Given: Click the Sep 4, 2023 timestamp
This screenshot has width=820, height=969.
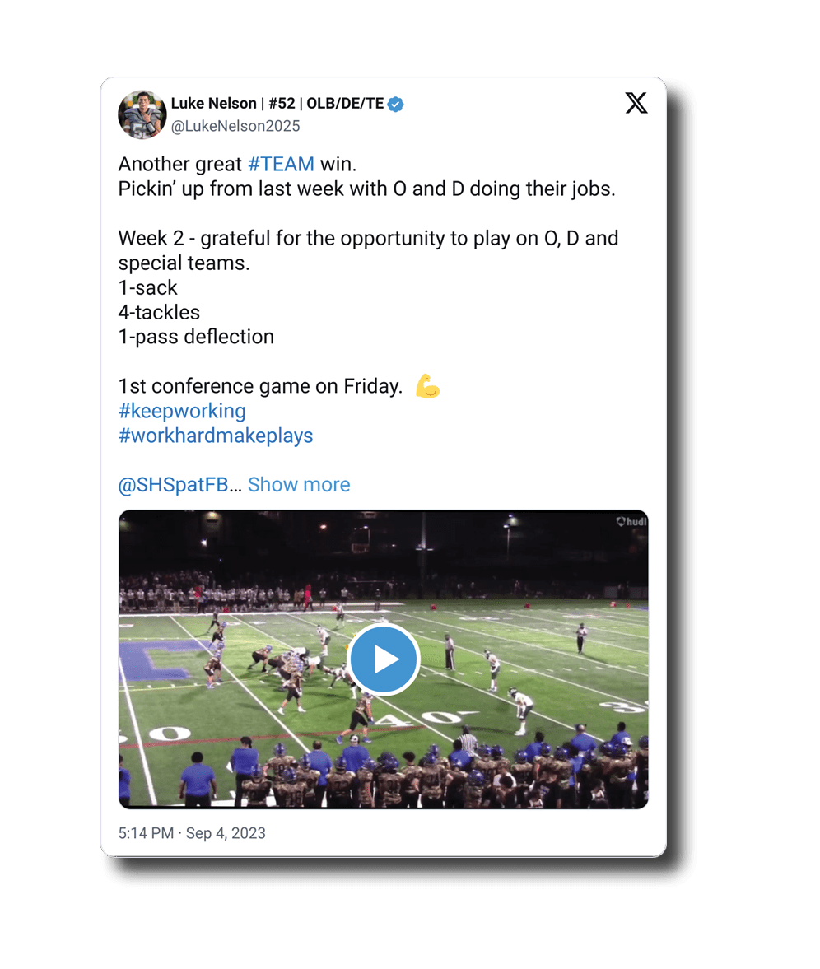Looking at the screenshot, I should pos(226,833).
